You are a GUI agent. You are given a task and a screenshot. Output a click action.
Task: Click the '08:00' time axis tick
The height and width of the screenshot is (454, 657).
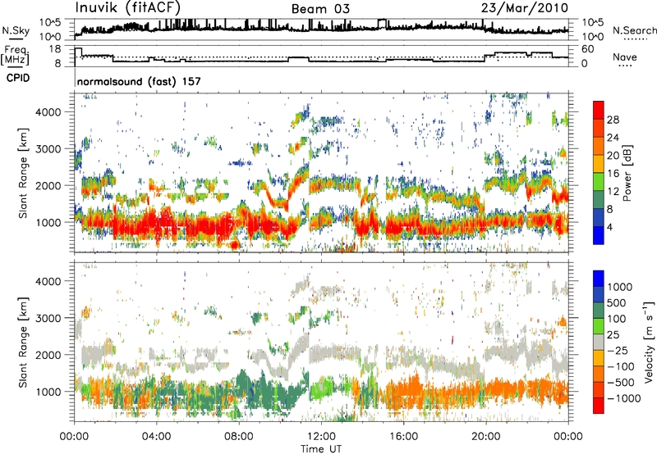pos(239,437)
